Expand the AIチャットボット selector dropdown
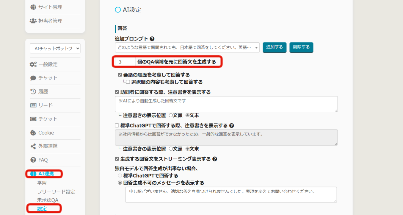Viewport: 403px width, 215px height. [55, 48]
